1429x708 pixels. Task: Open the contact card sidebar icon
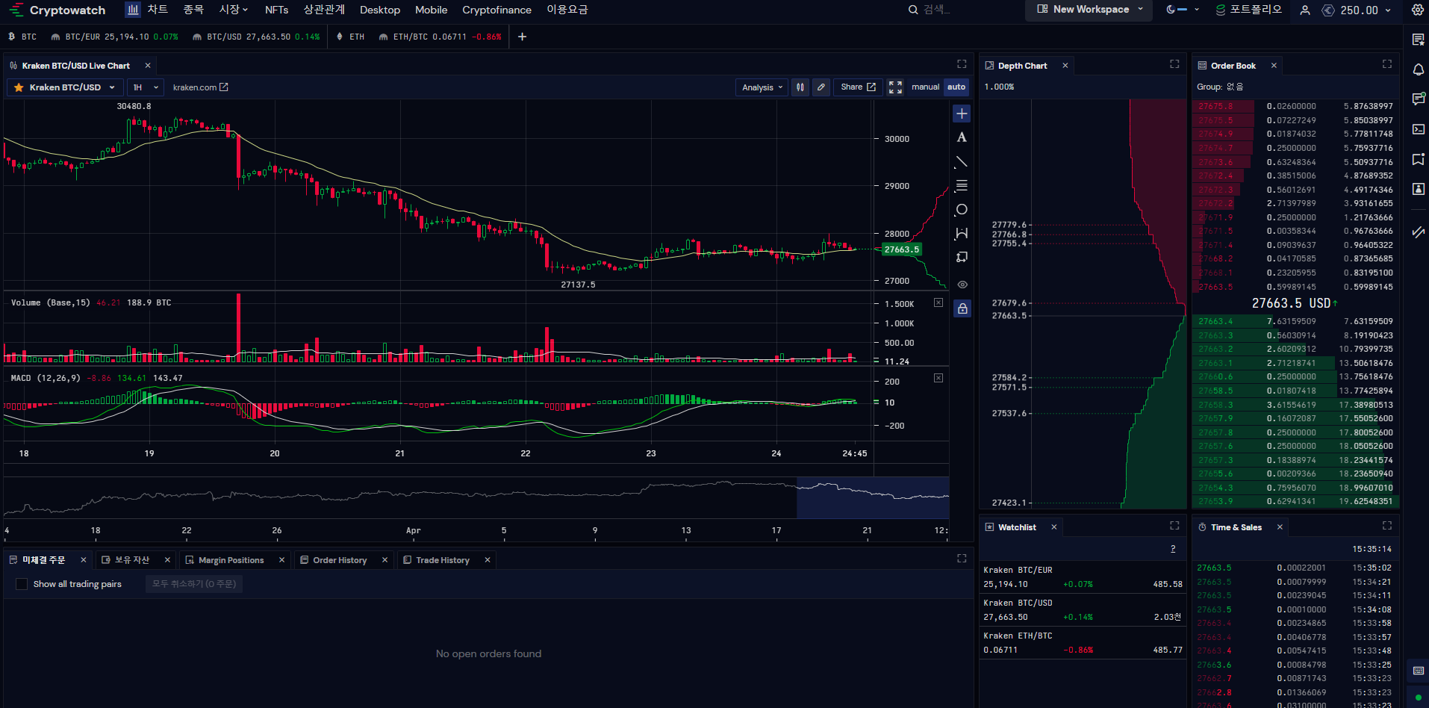[x=1419, y=189]
